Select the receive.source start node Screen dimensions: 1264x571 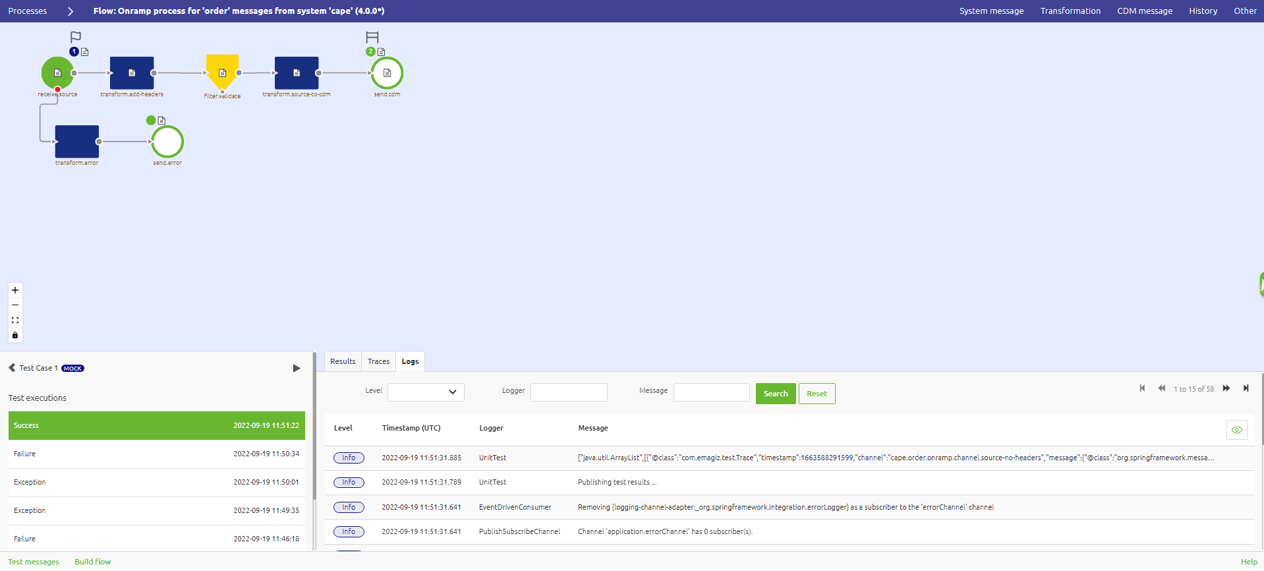(x=57, y=73)
